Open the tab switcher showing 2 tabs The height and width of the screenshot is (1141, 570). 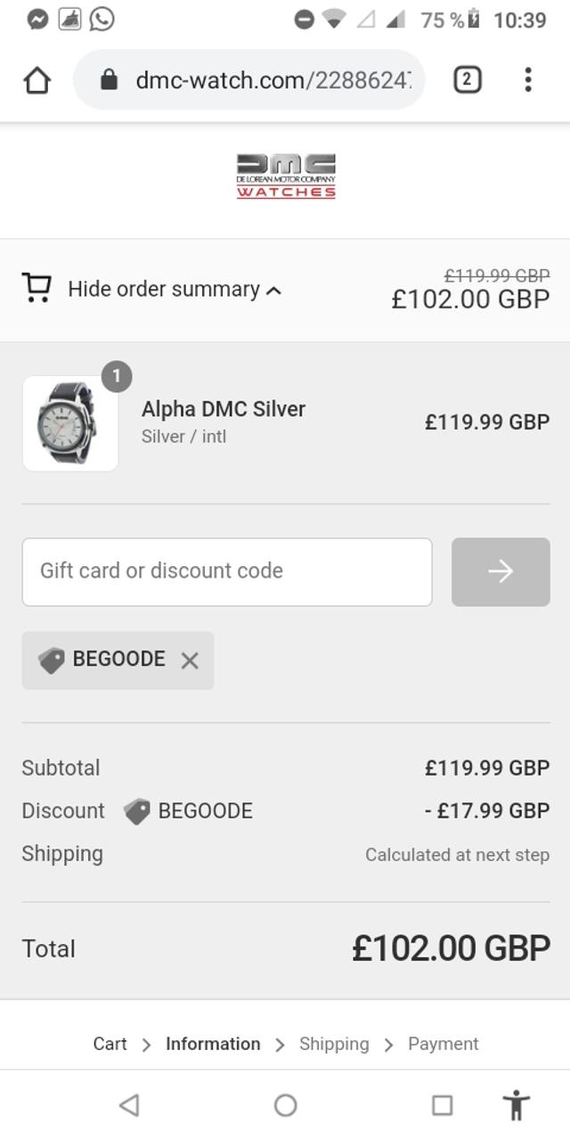click(x=467, y=80)
